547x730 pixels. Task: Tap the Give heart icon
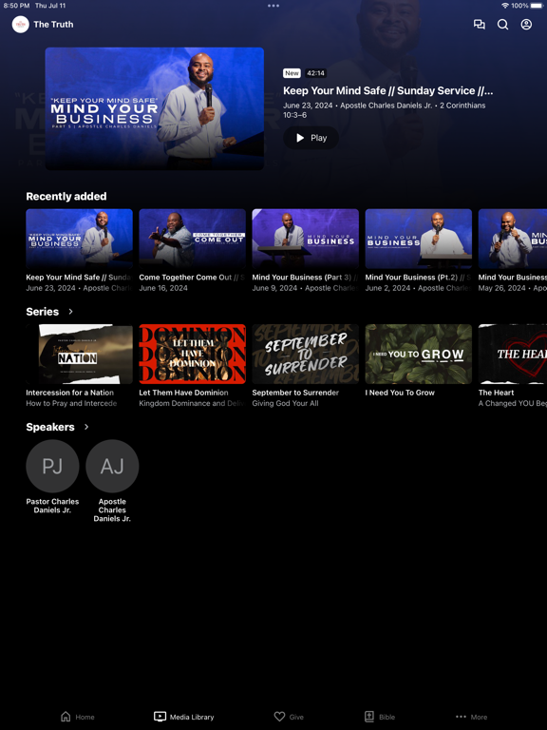pos(279,717)
